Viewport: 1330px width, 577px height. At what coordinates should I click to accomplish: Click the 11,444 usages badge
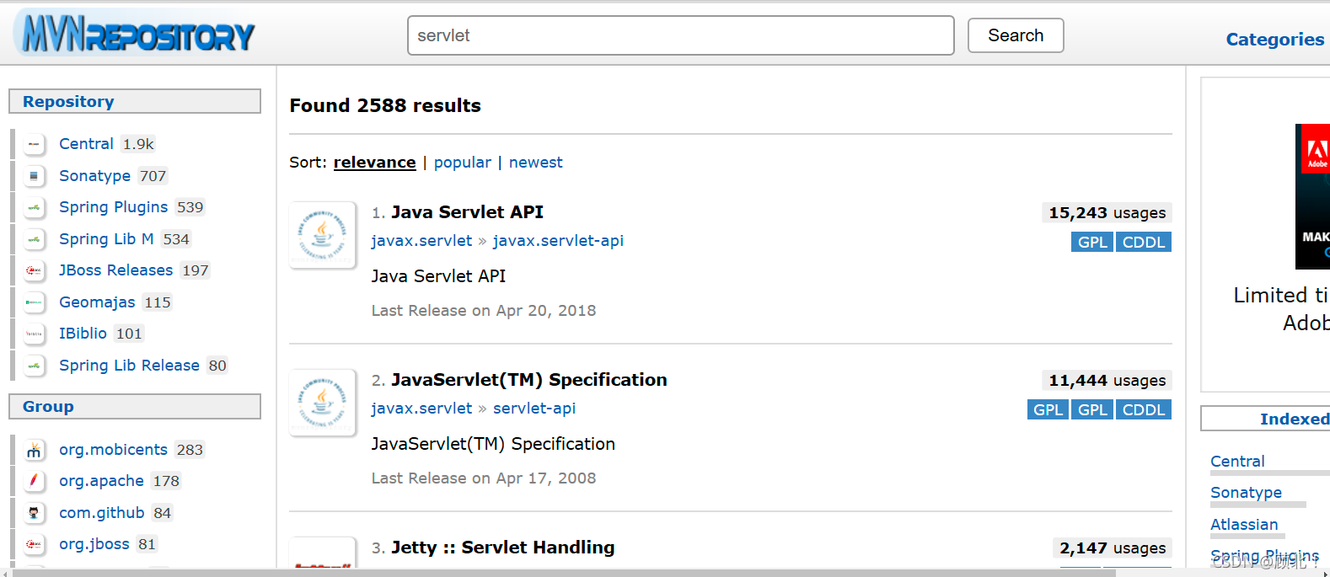[x=1107, y=381]
